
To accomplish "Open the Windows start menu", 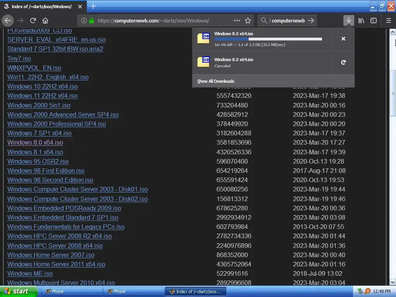I will click(19, 292).
